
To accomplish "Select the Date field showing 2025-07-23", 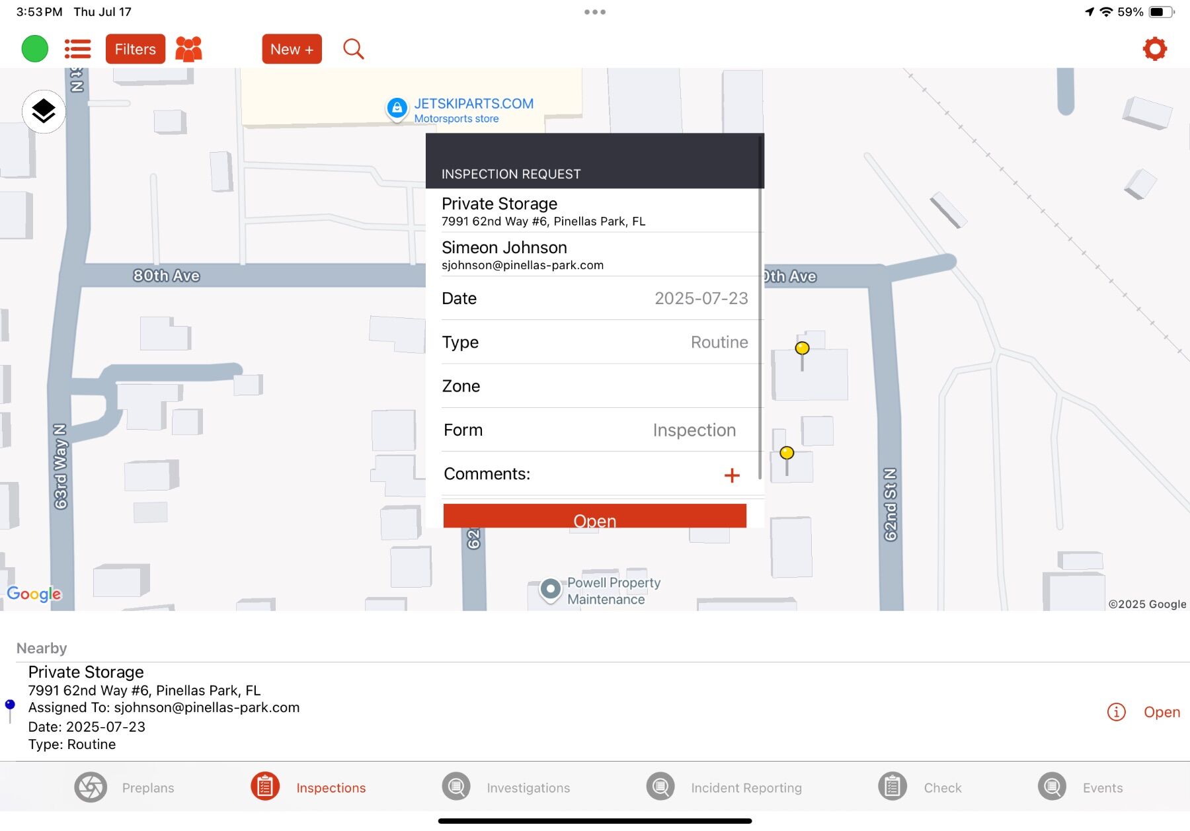I will point(595,298).
